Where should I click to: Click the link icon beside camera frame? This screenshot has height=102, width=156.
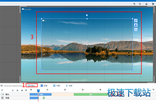pos(136,21)
